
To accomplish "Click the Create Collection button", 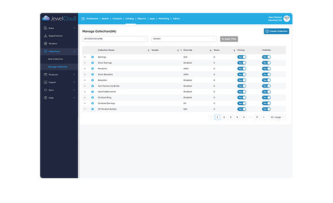I will tap(277, 31).
